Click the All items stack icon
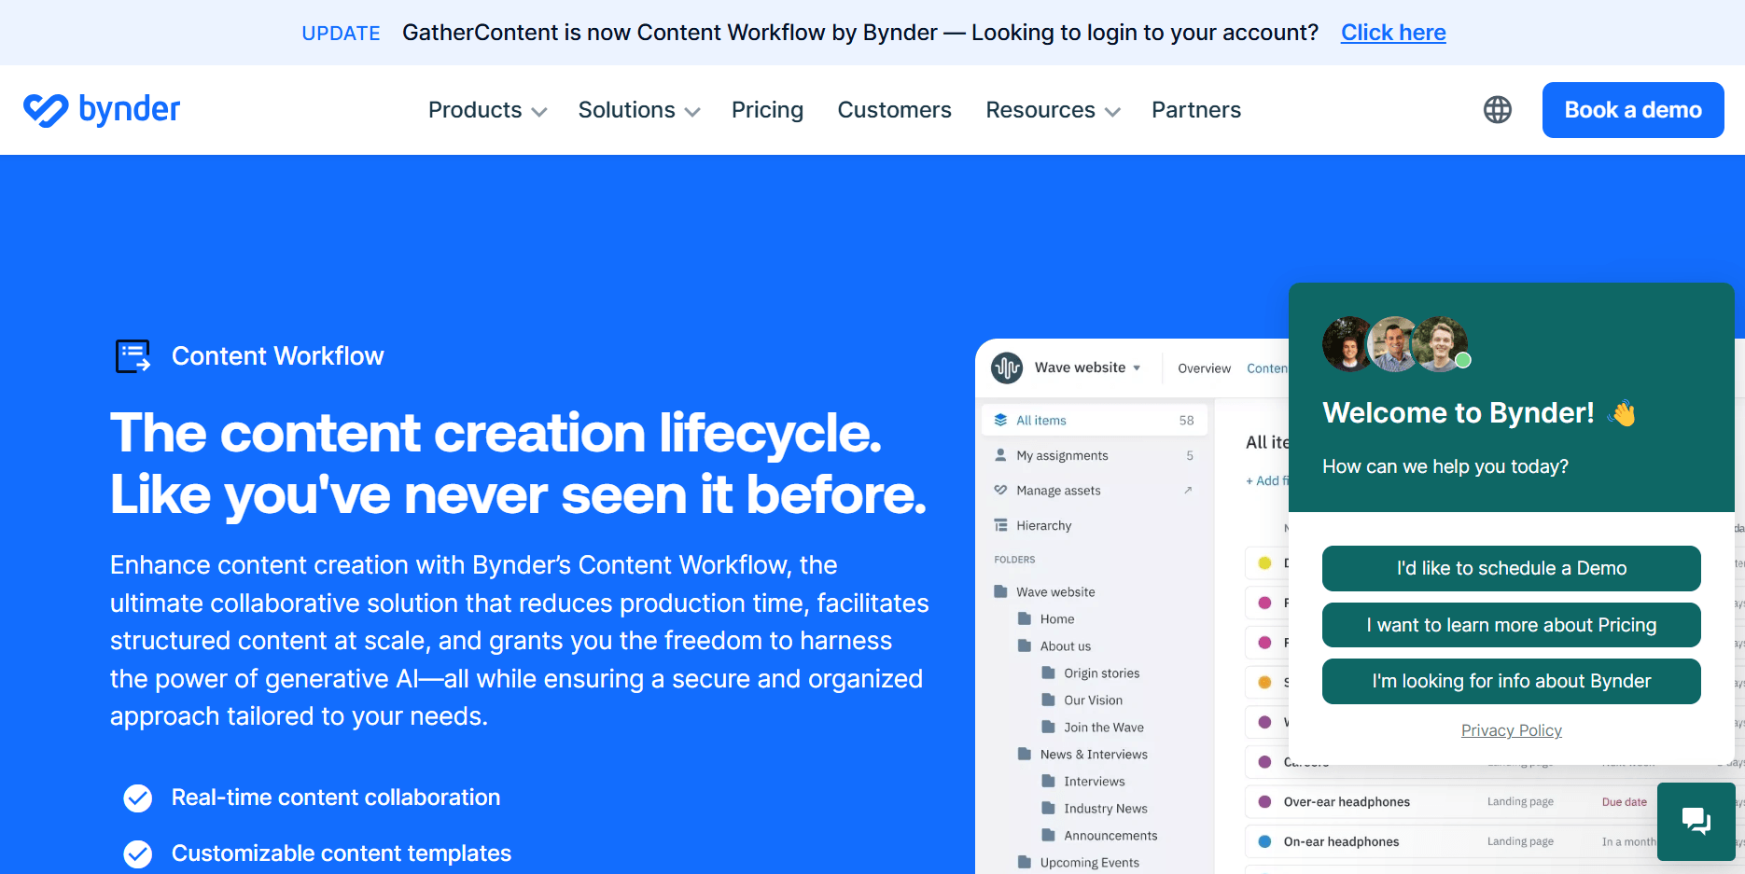 click(x=1000, y=420)
